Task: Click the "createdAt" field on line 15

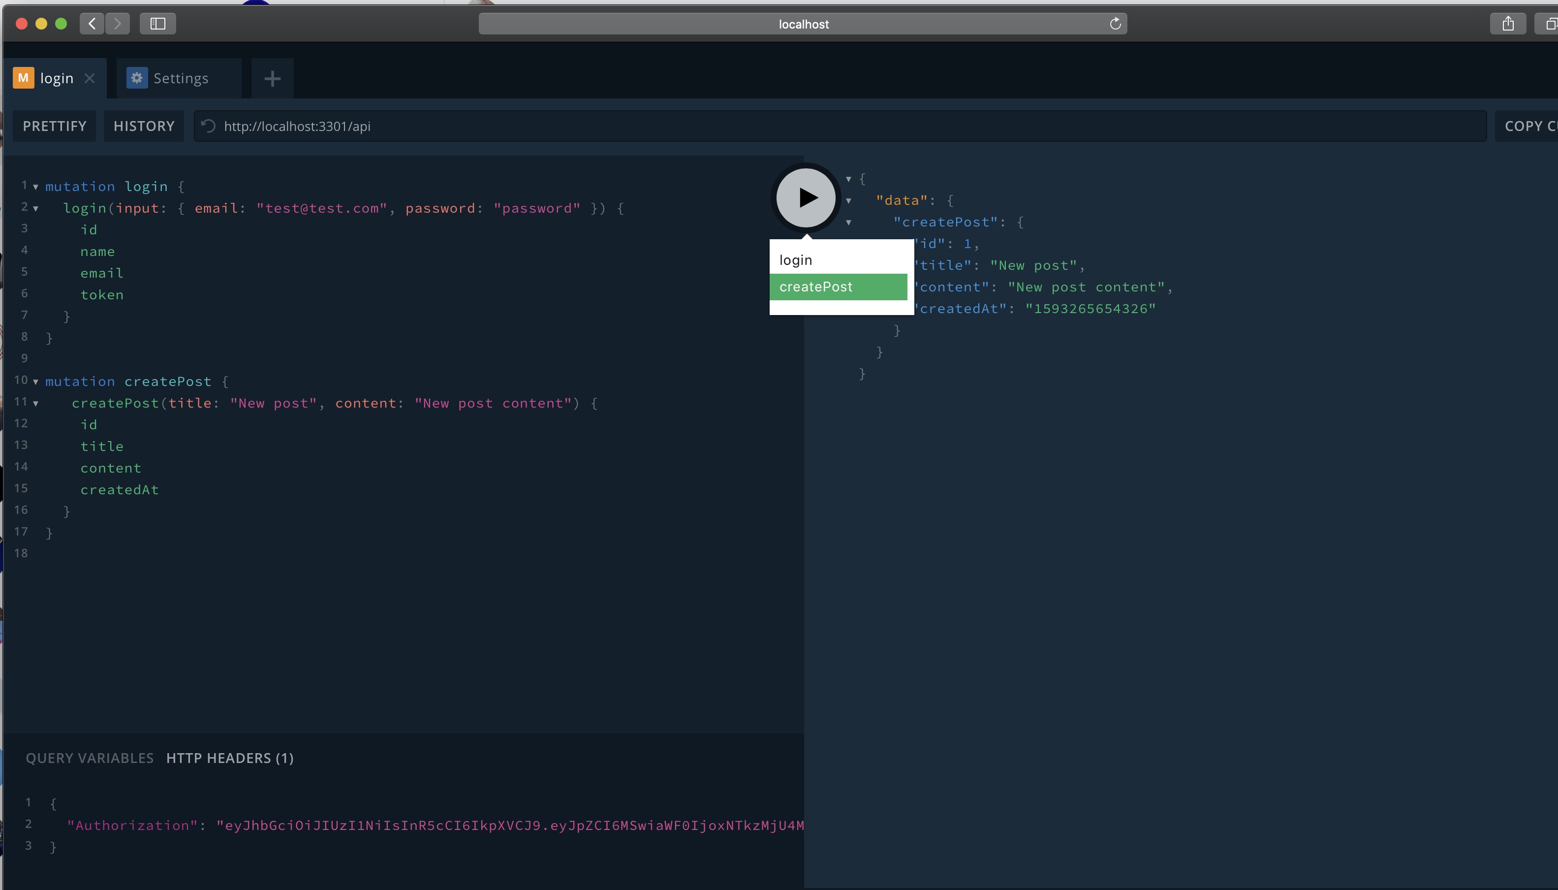Action: (x=120, y=490)
